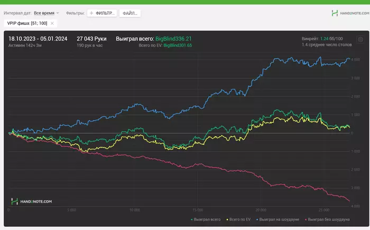
Task: Open the date interval dropdown 'Все время'
Action: point(47,13)
